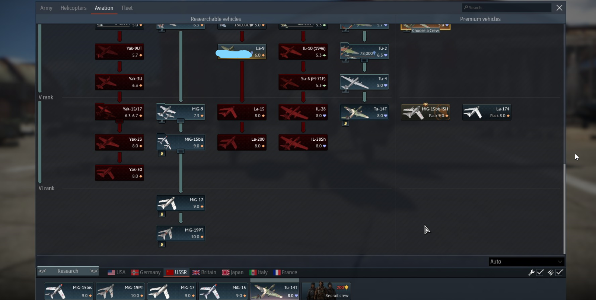Expand the Tu-2 vehicle group
The height and width of the screenshot is (300, 596).
click(364, 60)
